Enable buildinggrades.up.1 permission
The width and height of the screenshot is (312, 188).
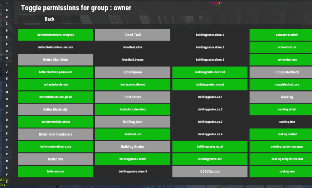pos(210,97)
